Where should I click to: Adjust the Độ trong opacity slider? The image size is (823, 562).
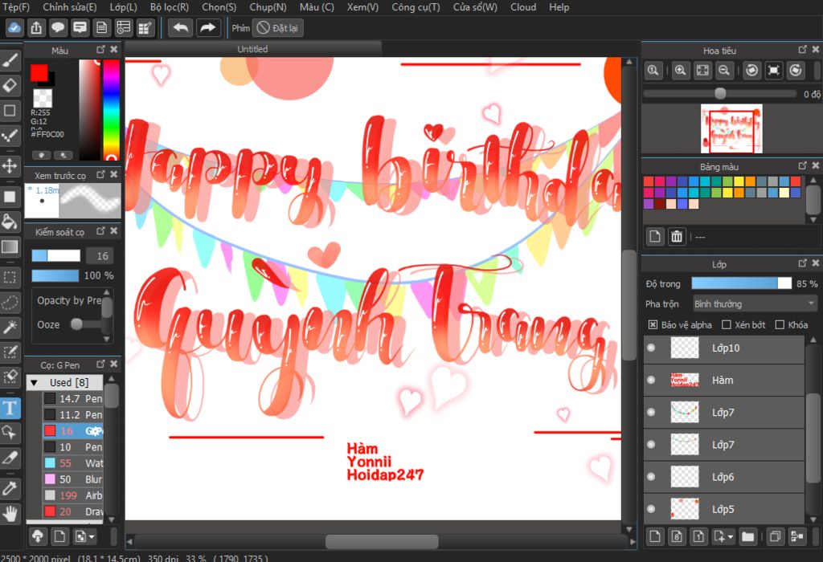pyautogui.click(x=741, y=283)
